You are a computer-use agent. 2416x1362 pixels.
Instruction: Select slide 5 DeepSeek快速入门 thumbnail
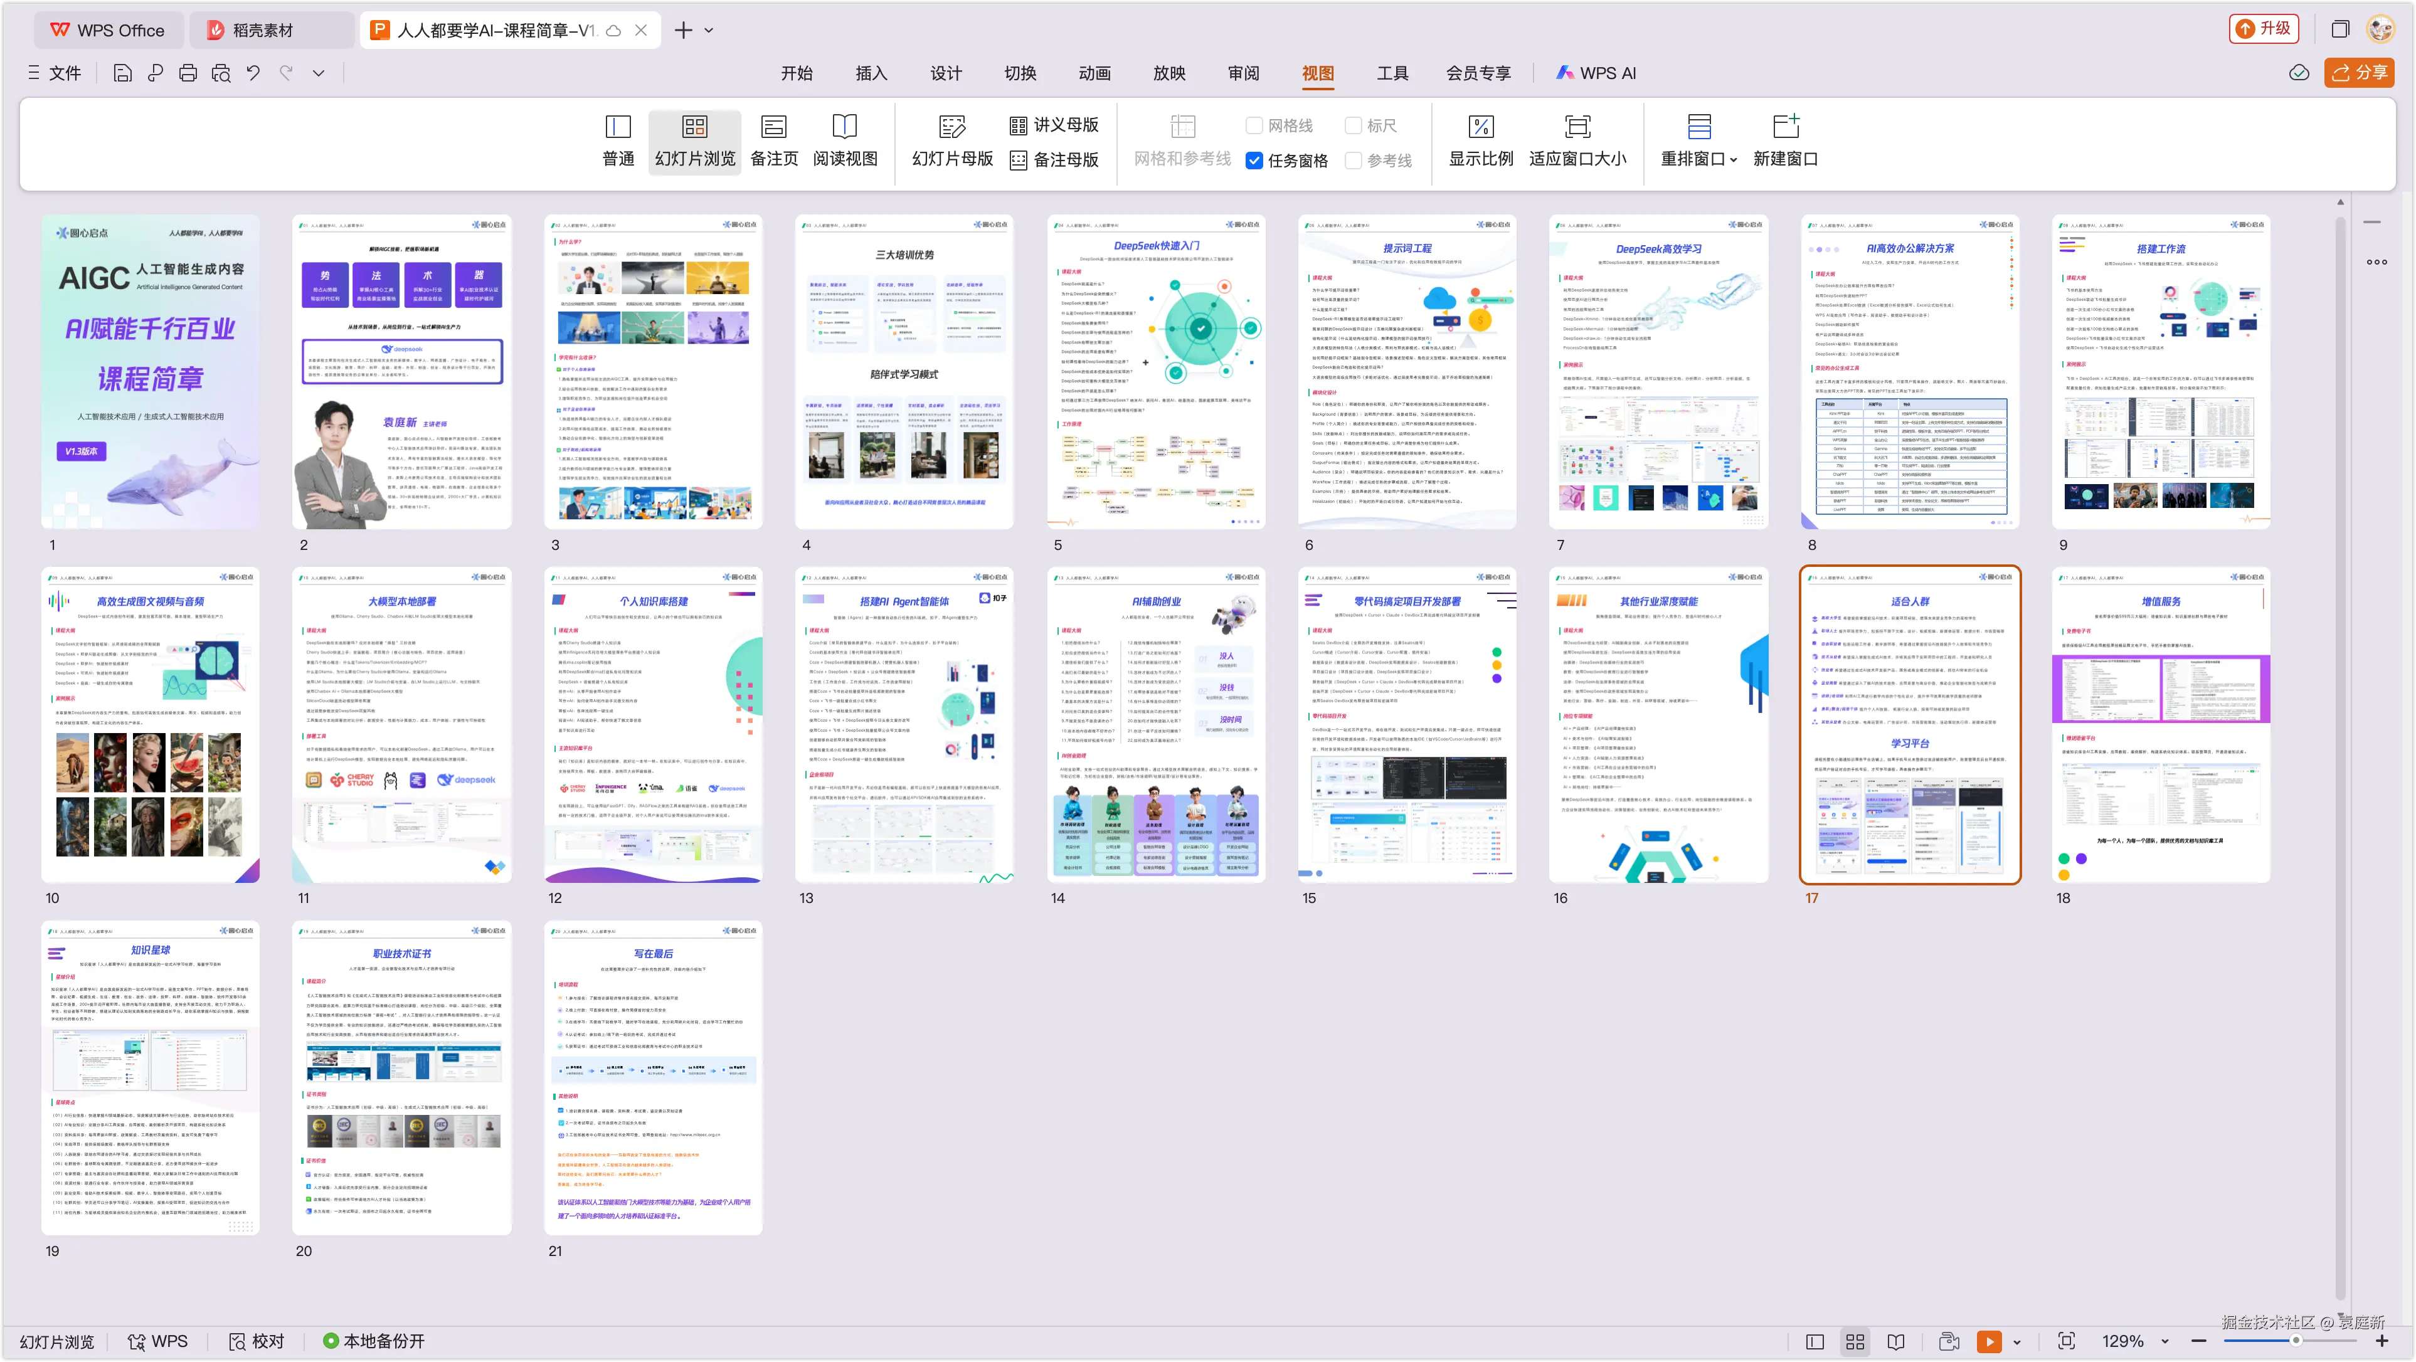[x=1155, y=372]
